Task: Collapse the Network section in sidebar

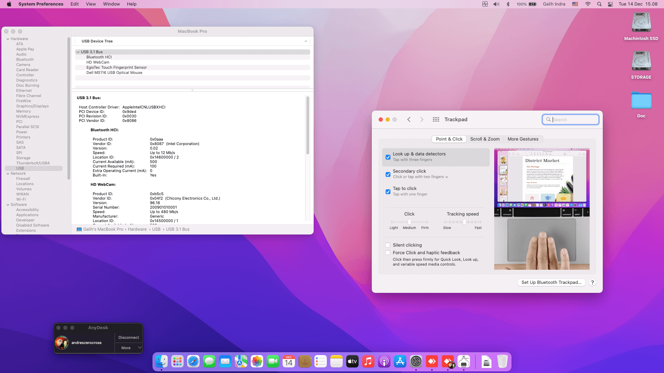Action: (x=8, y=174)
